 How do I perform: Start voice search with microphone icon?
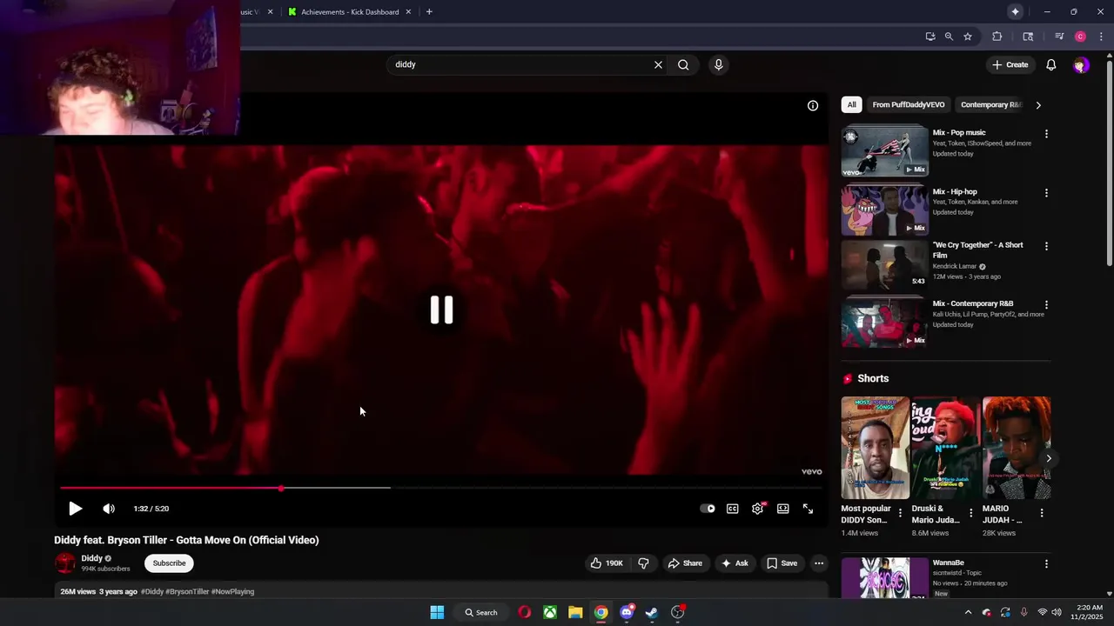click(718, 64)
